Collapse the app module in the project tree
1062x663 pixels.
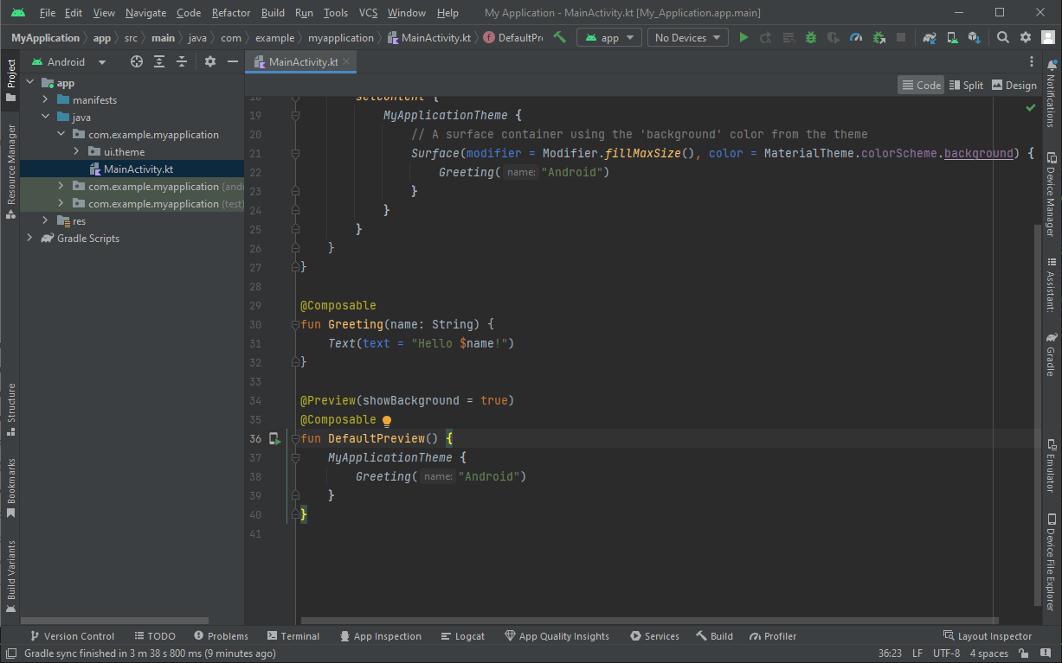29,83
